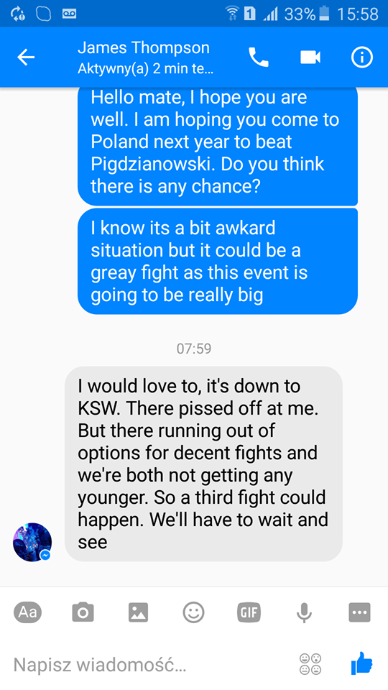Tap James Thompson's profile picture thumbnail
This screenshot has width=388, height=690.
tap(32, 542)
